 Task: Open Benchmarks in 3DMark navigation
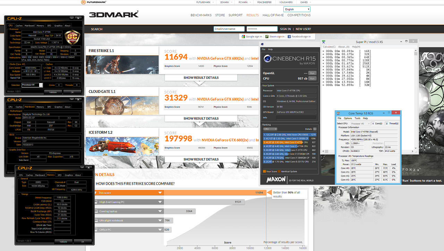pos(201,15)
